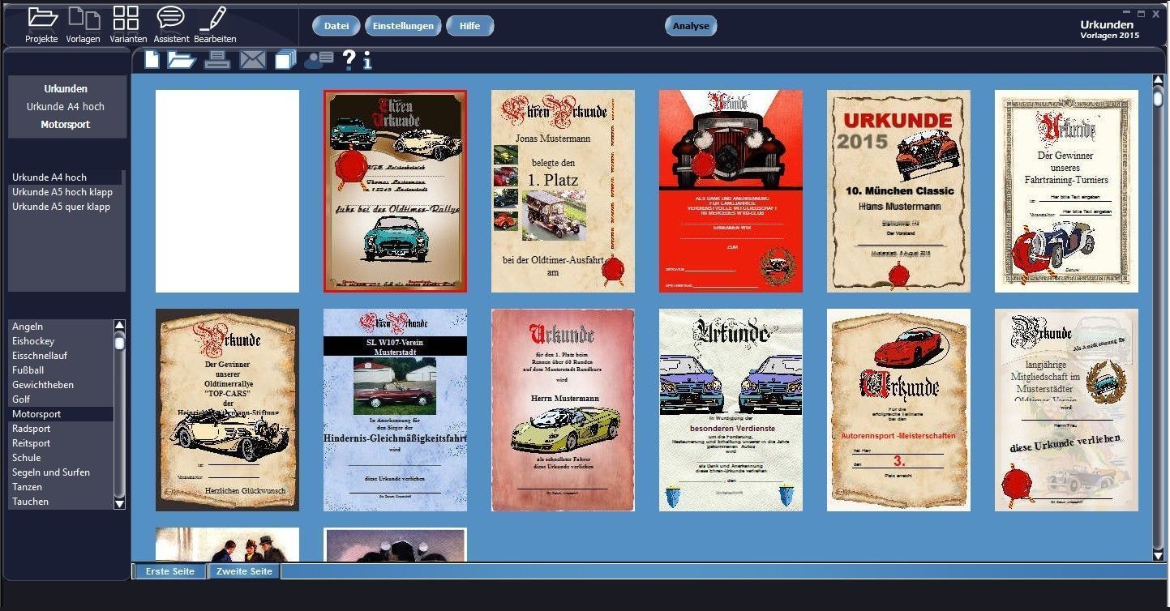Click the printer icon in toolbar
The image size is (1170, 611).
216,59
